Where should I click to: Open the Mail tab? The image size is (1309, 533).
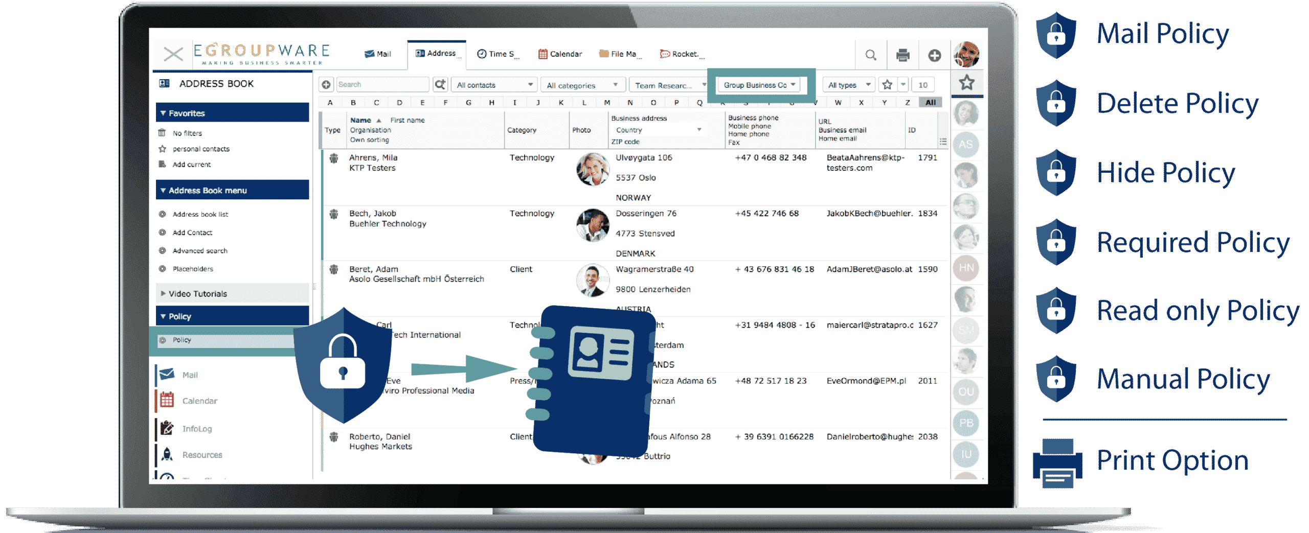point(377,54)
